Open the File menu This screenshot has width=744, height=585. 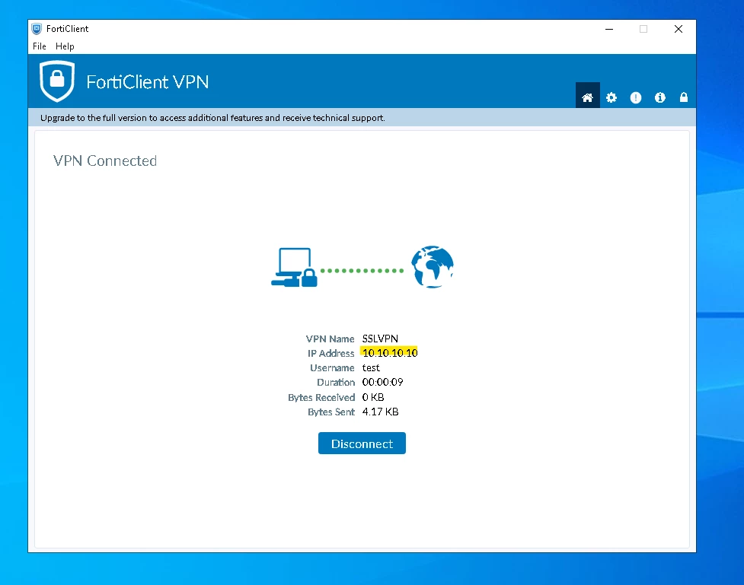click(x=40, y=46)
